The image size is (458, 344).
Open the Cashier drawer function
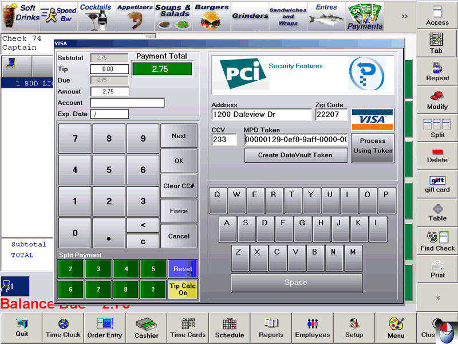click(x=147, y=328)
